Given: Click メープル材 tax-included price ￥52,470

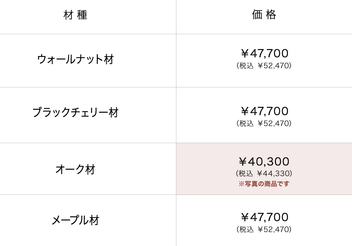Looking at the screenshot, I should point(264,230).
